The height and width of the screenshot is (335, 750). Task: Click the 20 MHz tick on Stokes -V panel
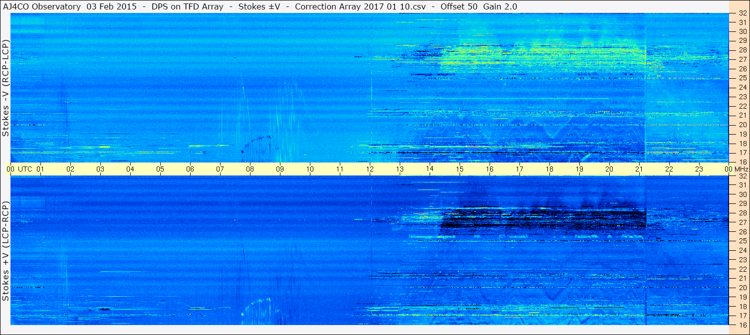742,125
